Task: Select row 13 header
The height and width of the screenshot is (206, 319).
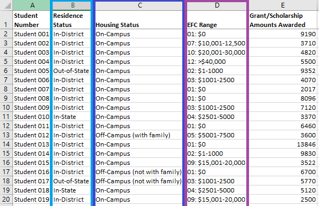Action: 6,135
